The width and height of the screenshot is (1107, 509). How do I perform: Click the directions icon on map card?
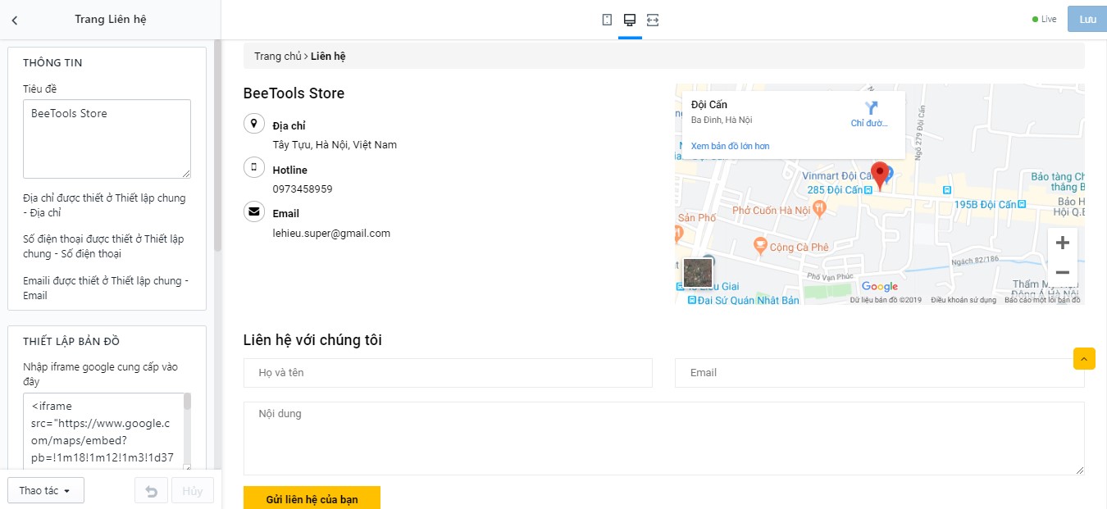[871, 108]
